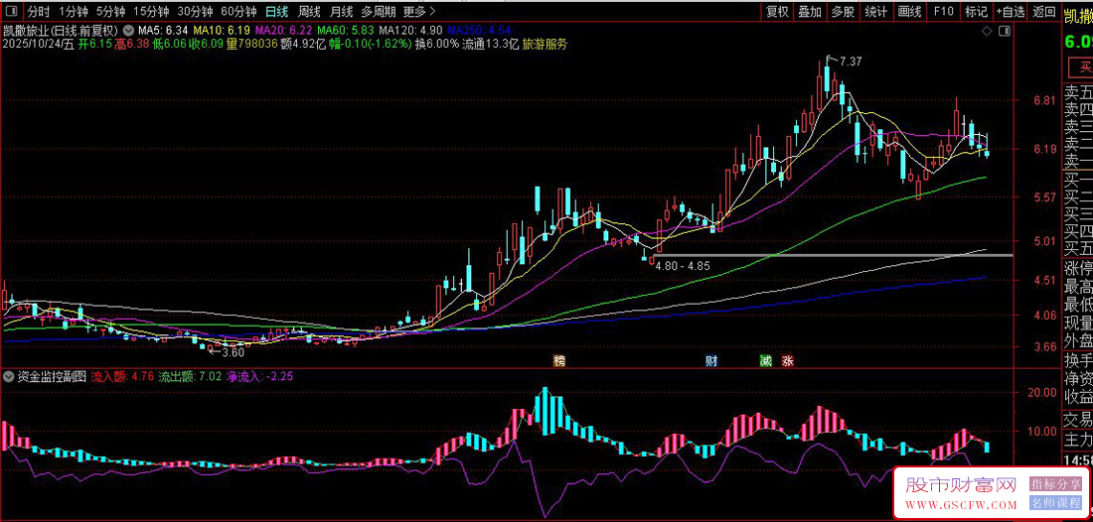Click +自选 to add to watchlist
1093x522 pixels.
[1010, 12]
